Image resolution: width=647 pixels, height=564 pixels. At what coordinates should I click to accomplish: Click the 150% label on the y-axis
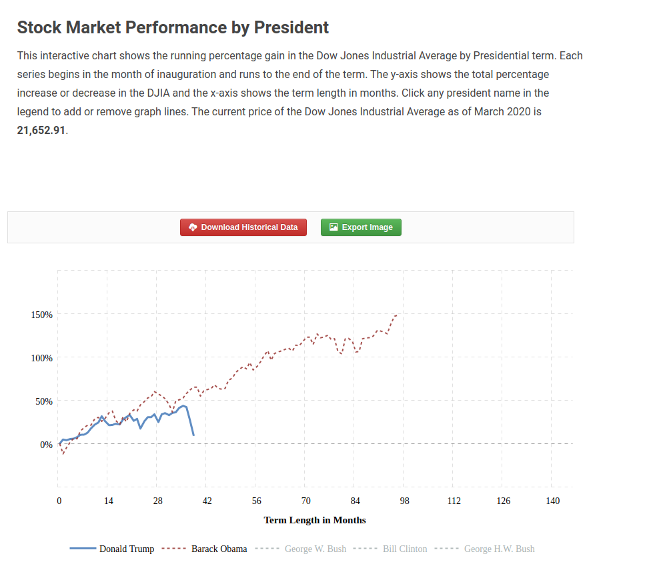(x=41, y=315)
